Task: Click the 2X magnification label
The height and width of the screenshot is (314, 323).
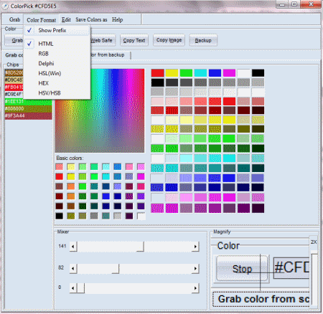Action: click(x=314, y=242)
